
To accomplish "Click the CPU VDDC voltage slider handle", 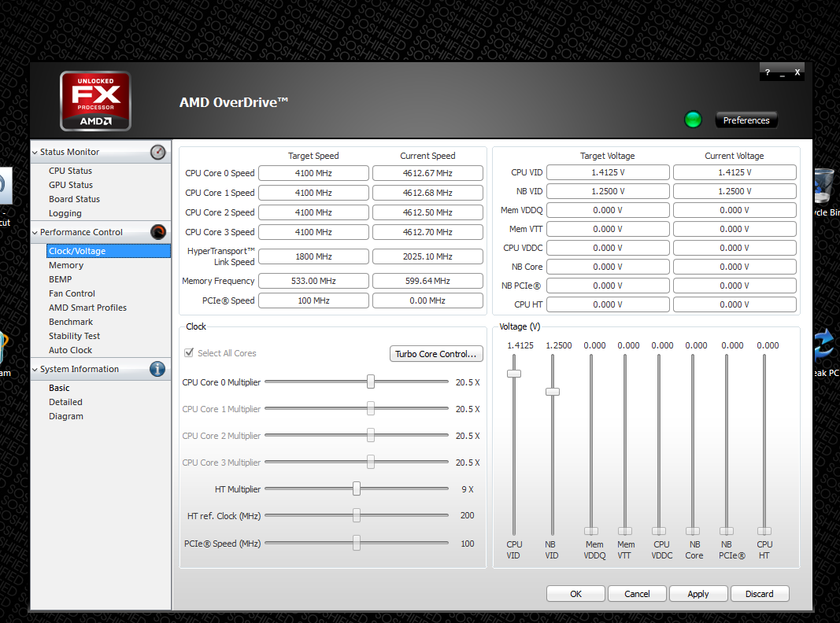I will click(x=658, y=531).
